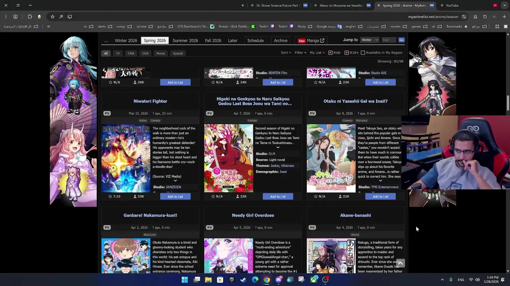
Task: Toggle the R18+ filter checkbox
Action: (x=347, y=52)
